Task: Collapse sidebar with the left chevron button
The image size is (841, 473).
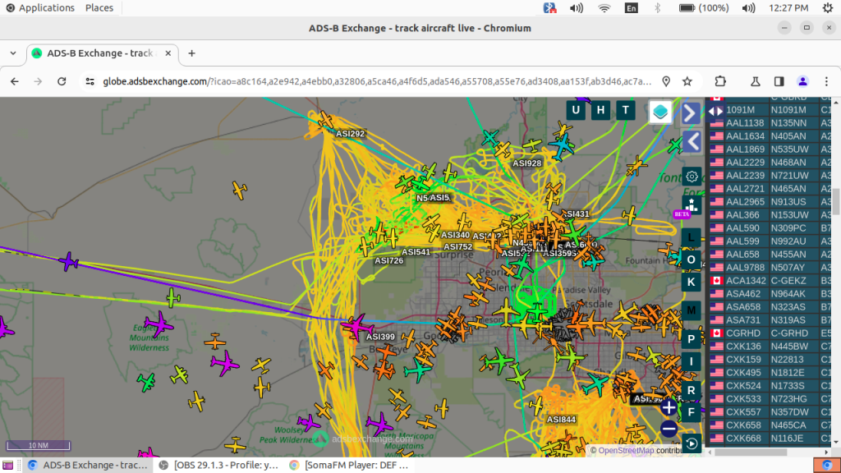Action: [692, 141]
